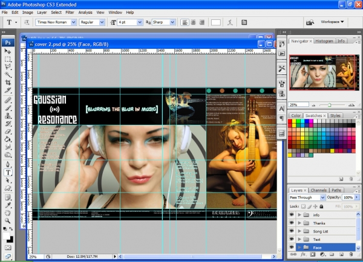Right align text button
Viewport: 363px width, 262px height.
pos(201,22)
